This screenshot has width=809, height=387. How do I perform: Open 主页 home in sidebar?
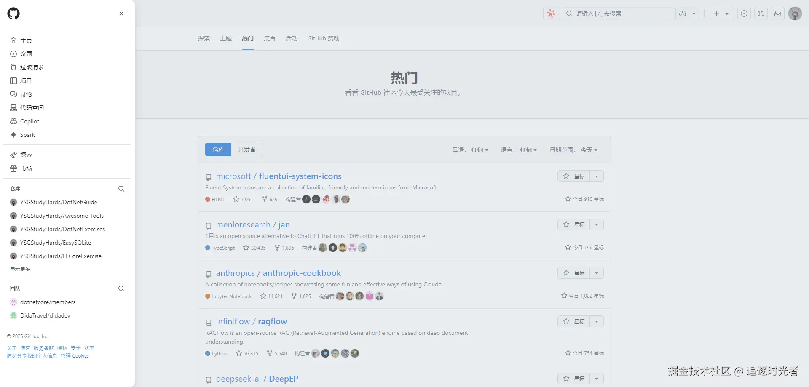(x=67, y=40)
